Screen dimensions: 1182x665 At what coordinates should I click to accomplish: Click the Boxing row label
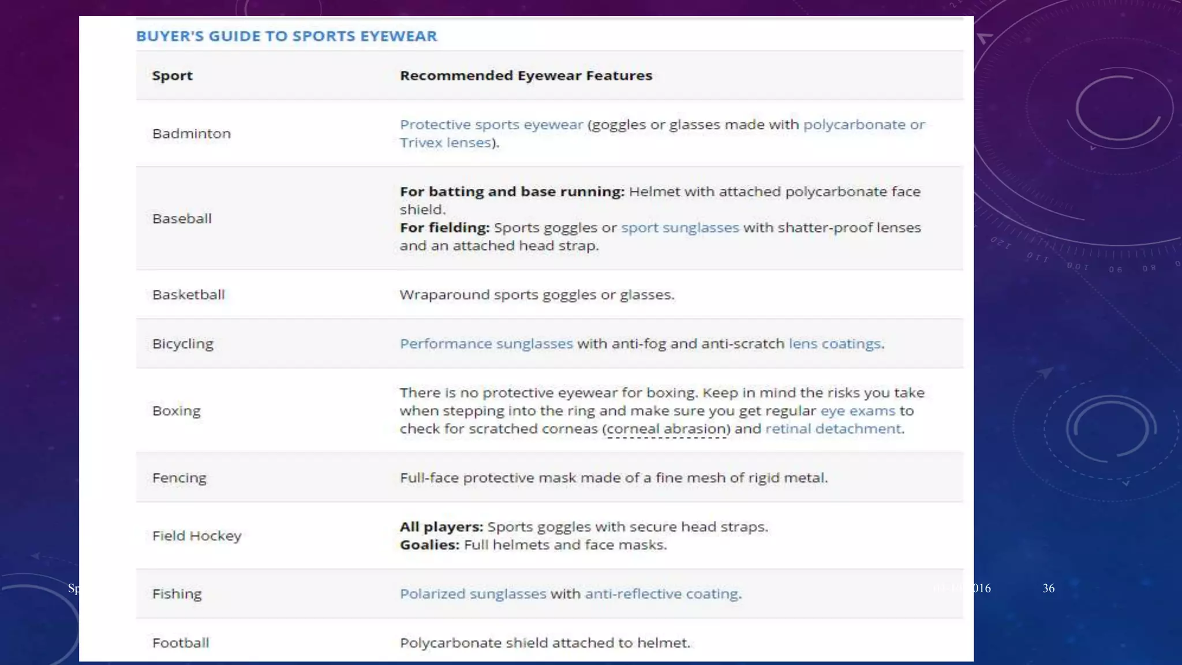tap(176, 410)
